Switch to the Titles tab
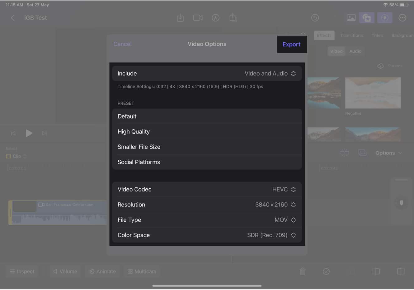This screenshot has width=414, height=290. click(x=377, y=35)
